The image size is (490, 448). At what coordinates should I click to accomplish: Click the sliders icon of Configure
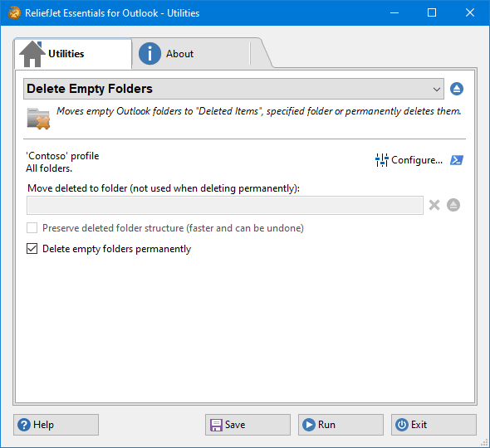click(x=381, y=160)
